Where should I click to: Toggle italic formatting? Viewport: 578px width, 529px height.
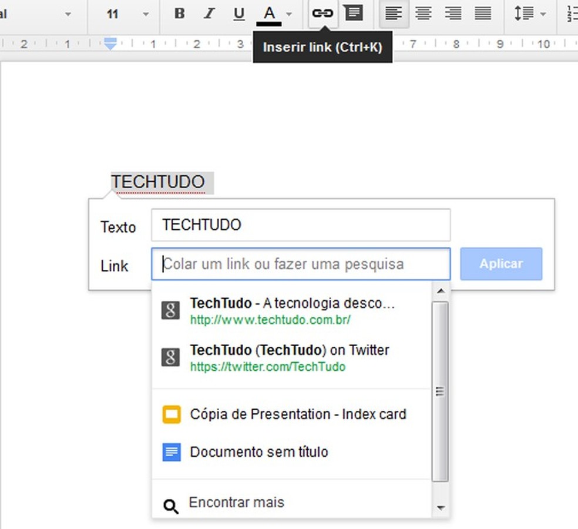click(209, 14)
